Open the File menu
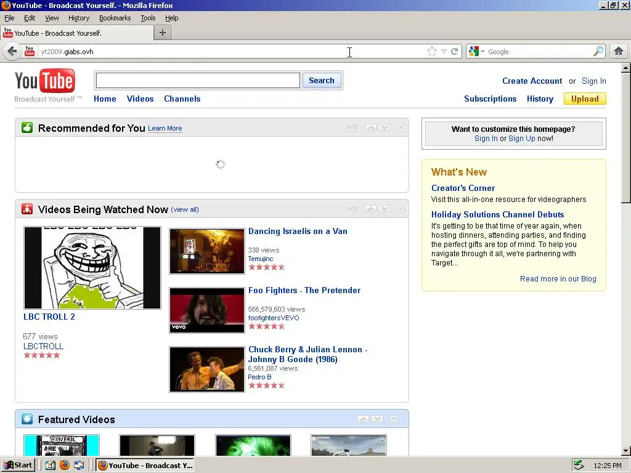Screen dimensions: 631x473 point(9,18)
